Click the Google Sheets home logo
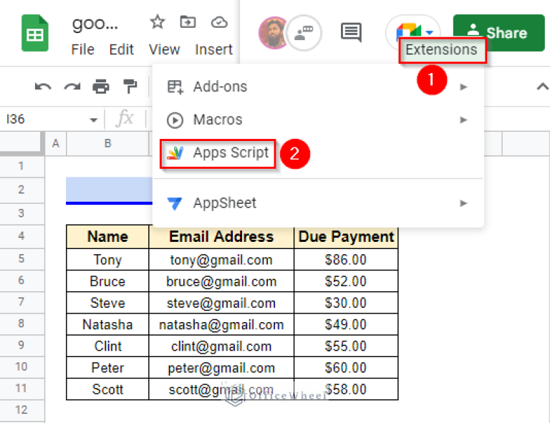550x423 pixels. (34, 34)
